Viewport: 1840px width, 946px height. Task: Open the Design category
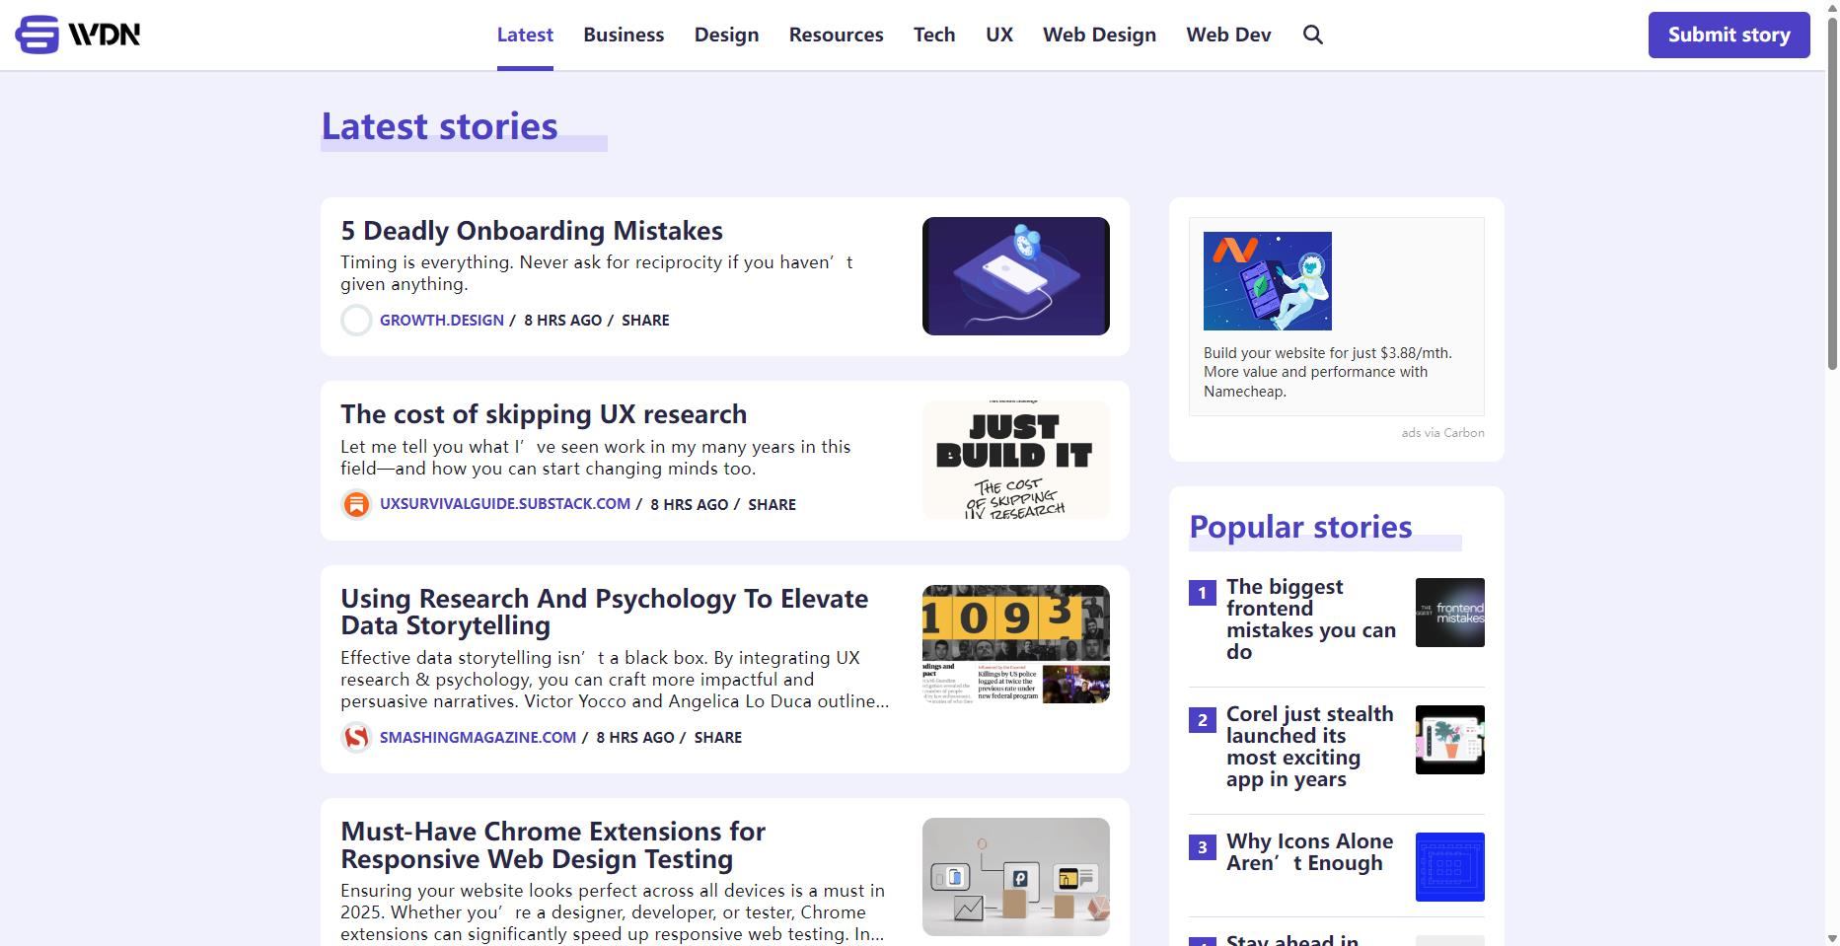click(x=726, y=35)
